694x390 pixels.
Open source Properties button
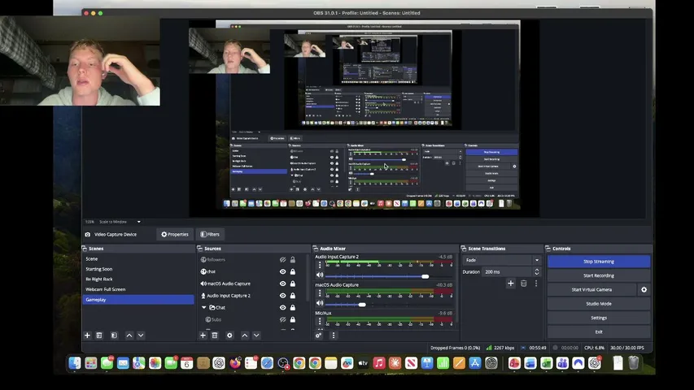pyautogui.click(x=175, y=234)
